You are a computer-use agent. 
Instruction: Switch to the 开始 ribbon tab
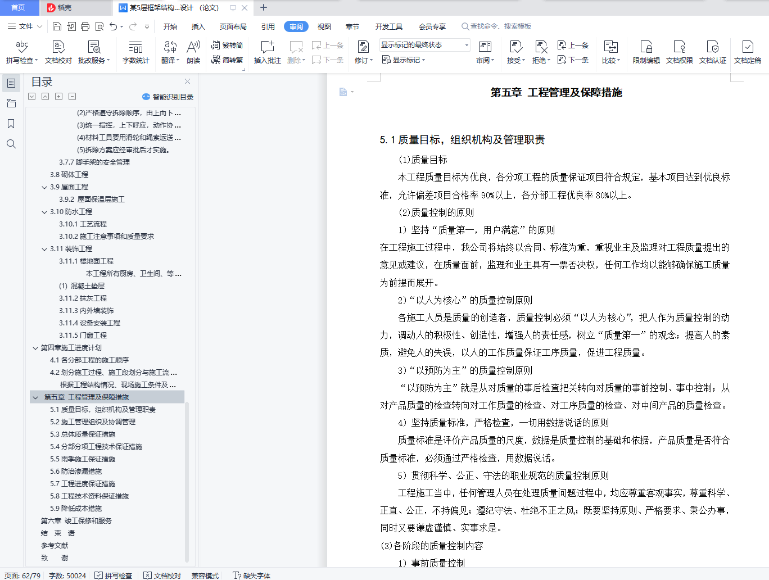point(170,26)
